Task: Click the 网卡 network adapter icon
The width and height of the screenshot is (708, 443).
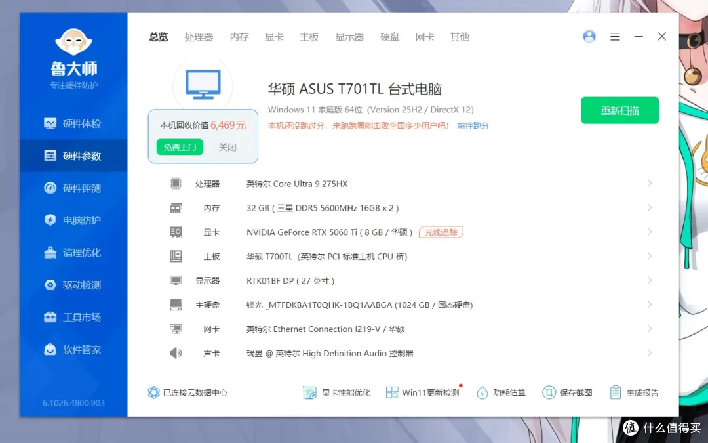Action: (176, 329)
